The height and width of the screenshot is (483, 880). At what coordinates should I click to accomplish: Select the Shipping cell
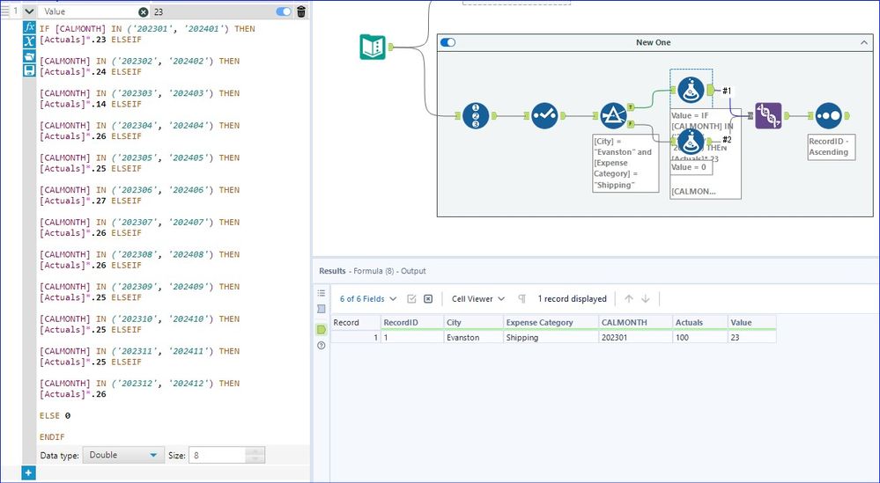(551, 337)
